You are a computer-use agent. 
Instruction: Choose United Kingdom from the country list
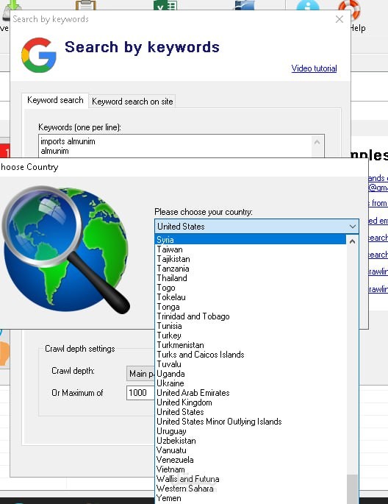[251, 402]
